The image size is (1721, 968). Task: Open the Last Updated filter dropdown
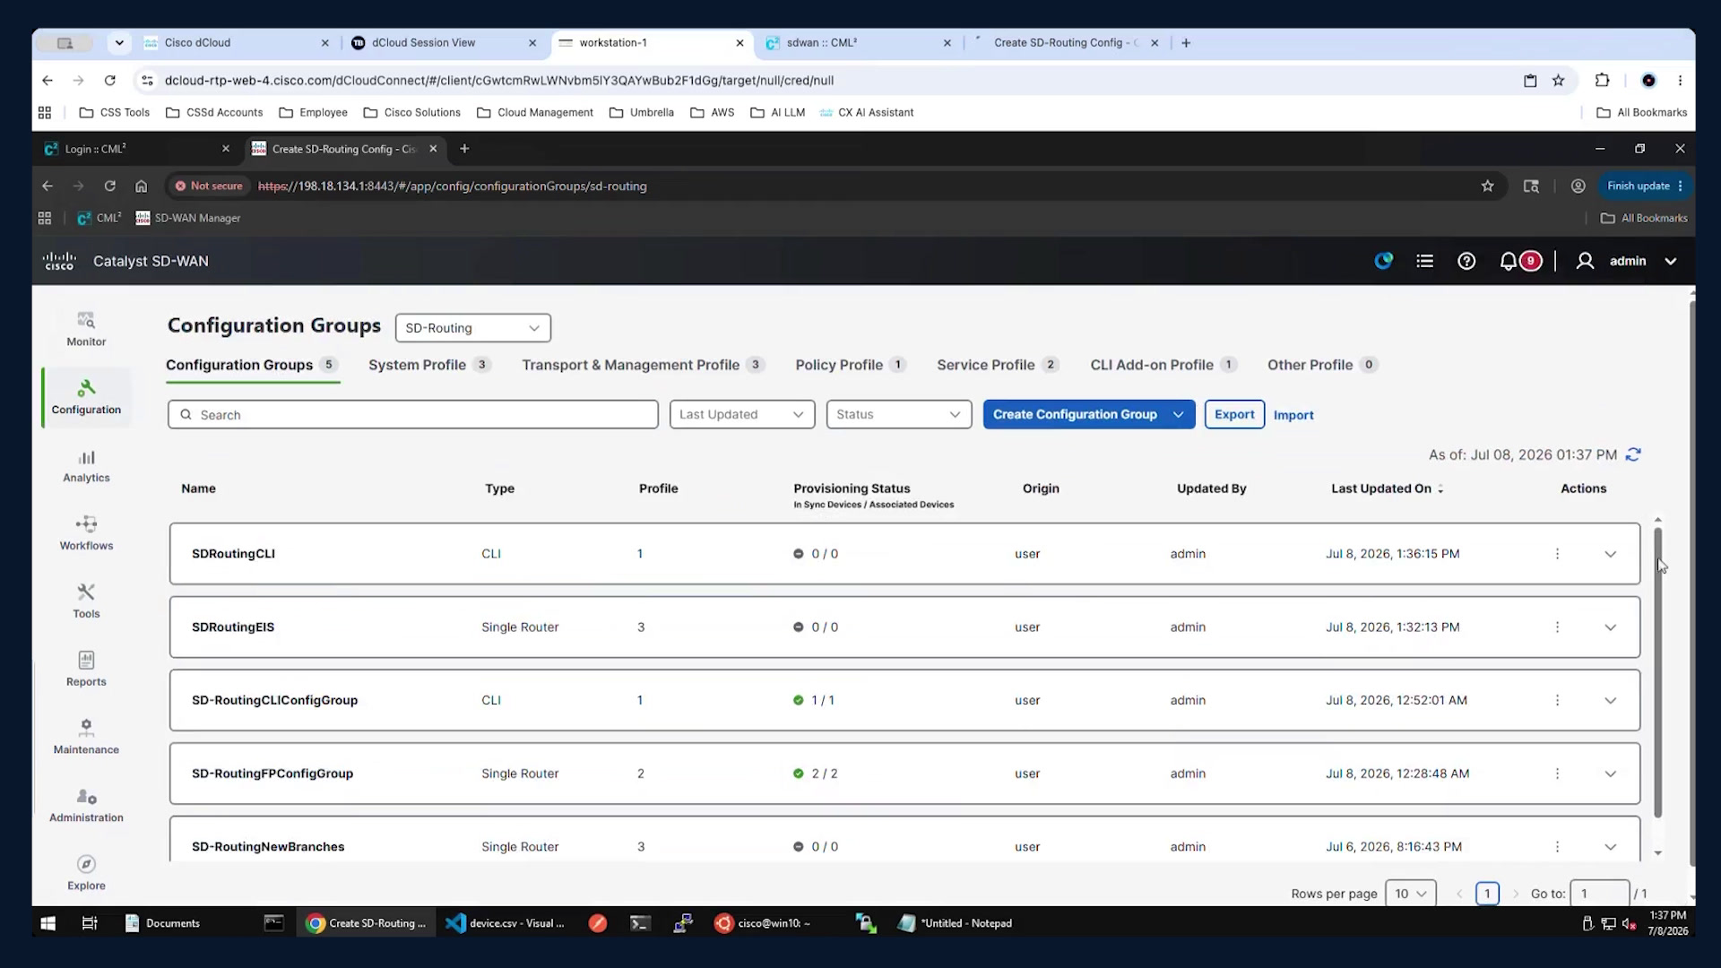pos(741,414)
